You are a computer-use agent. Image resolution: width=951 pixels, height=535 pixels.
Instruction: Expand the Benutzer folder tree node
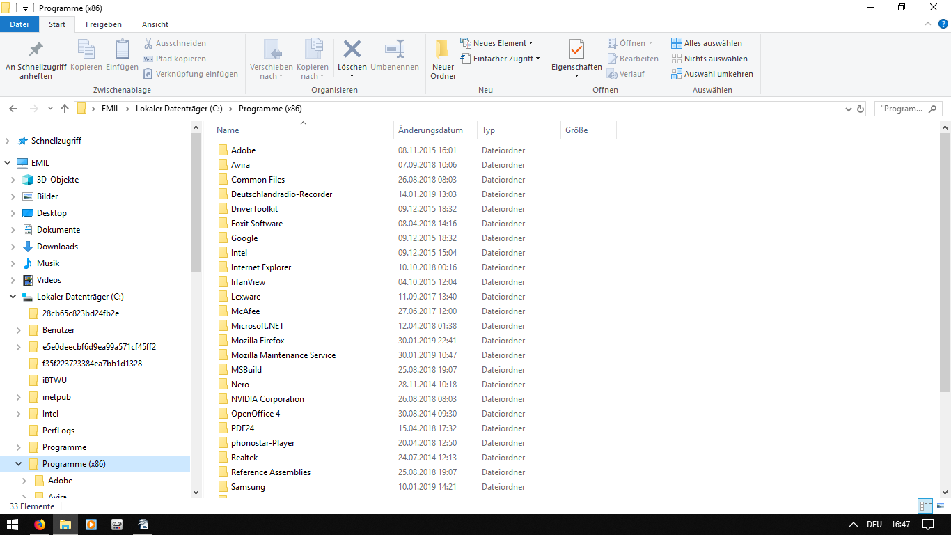tap(18, 330)
